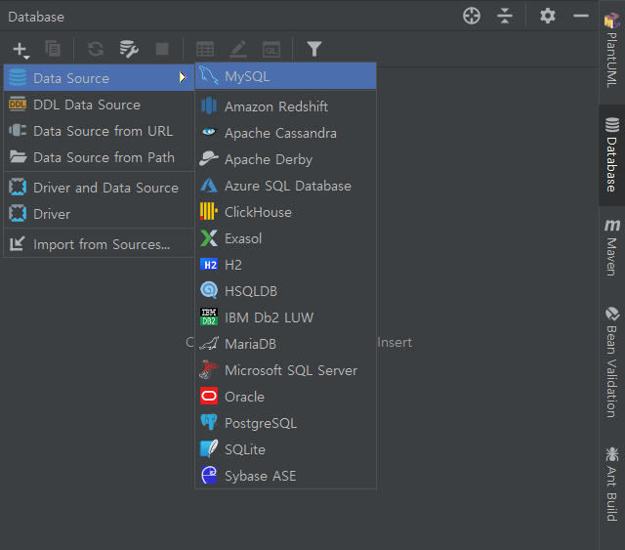This screenshot has width=625, height=550.
Task: Open the PlantUML side tab
Action: coord(612,51)
